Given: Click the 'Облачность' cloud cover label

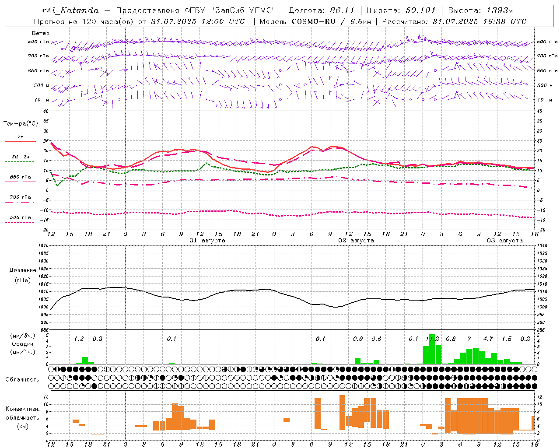Looking at the screenshot, I should [x=22, y=380].
